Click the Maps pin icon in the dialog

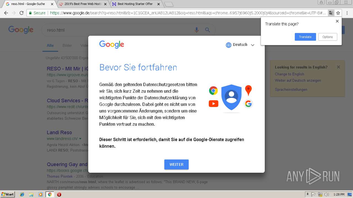tap(248, 90)
